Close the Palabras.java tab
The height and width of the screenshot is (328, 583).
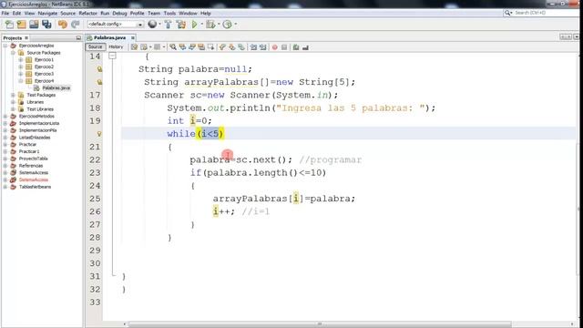132,38
